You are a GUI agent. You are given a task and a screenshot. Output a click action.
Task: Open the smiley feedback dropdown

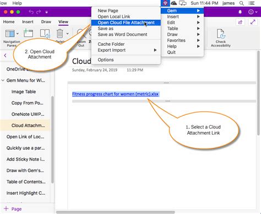[253, 12]
